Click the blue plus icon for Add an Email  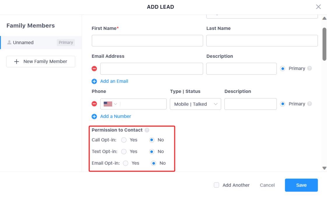coord(94,81)
